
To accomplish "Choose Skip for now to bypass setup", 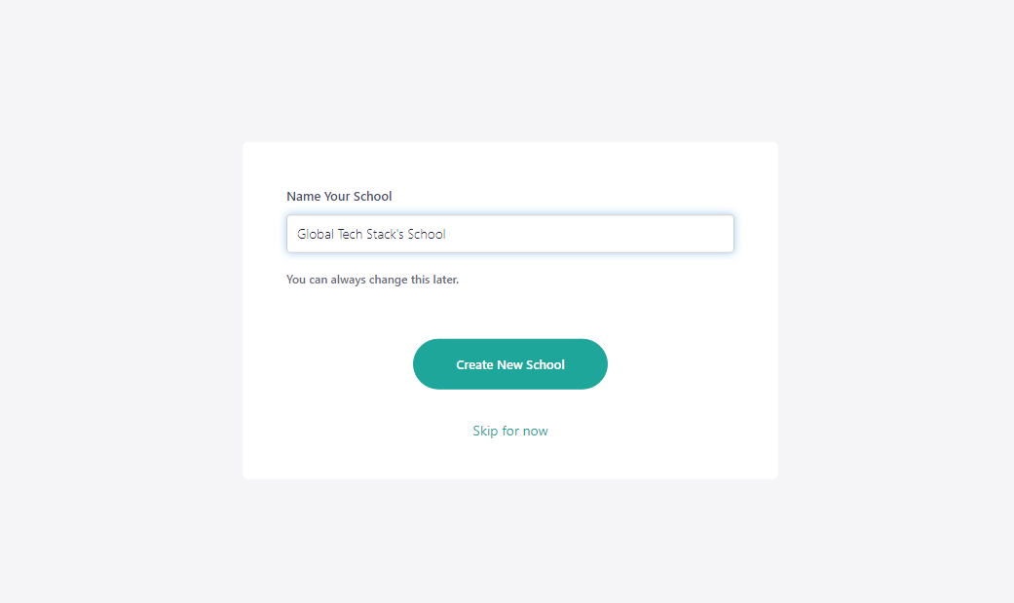I will [510, 430].
